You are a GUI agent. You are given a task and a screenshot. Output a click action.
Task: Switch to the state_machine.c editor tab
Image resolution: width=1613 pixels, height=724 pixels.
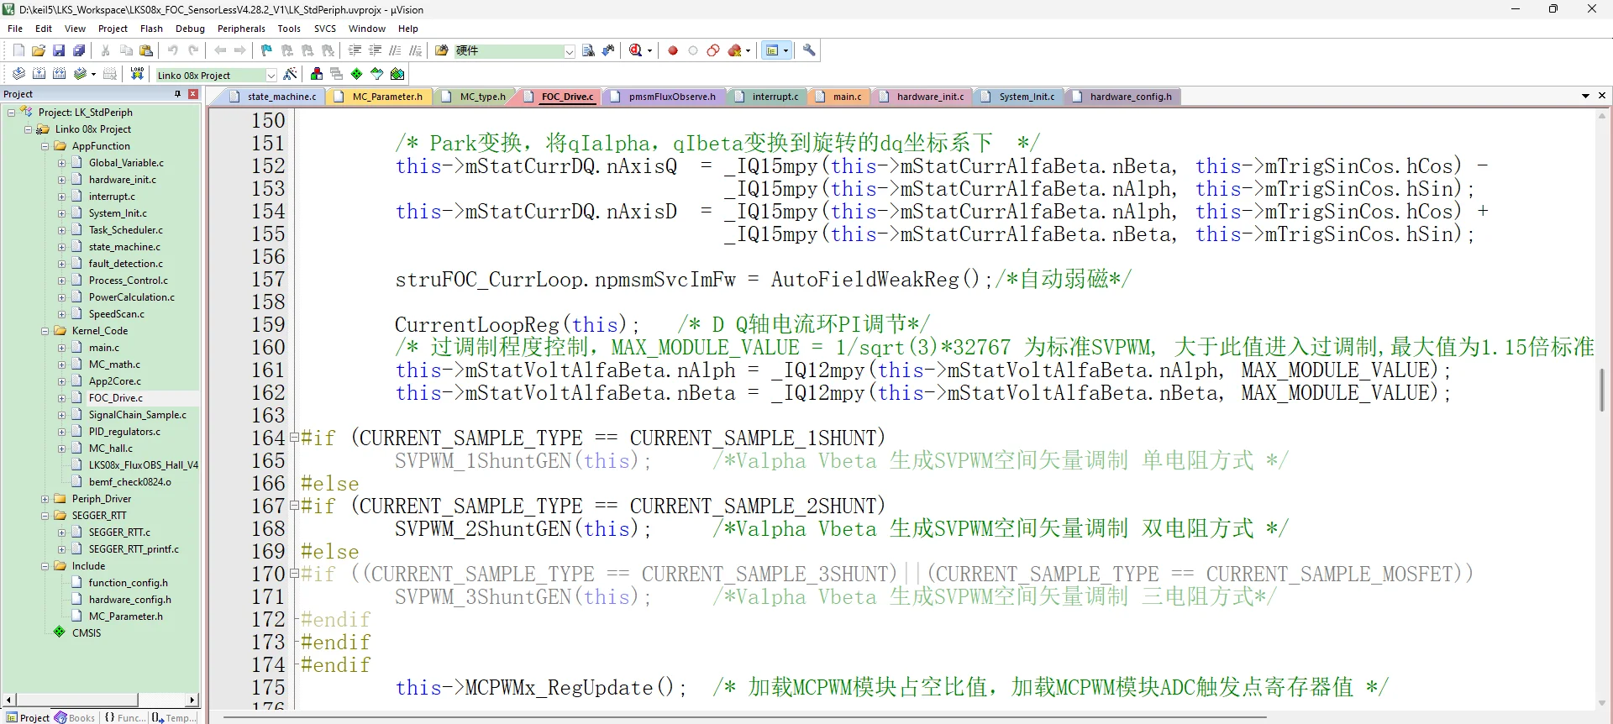(274, 97)
